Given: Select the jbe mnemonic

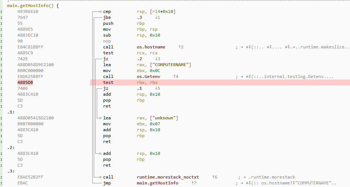Looking at the screenshot, I should click(107, 17).
